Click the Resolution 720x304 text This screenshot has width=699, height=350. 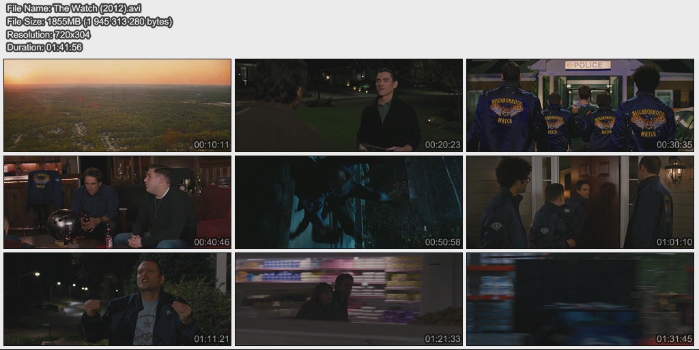(48, 34)
